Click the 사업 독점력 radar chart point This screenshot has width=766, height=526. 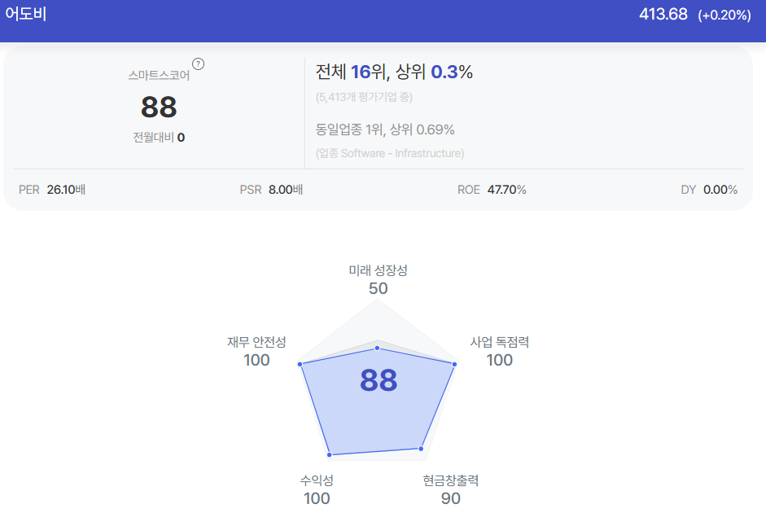454,364
